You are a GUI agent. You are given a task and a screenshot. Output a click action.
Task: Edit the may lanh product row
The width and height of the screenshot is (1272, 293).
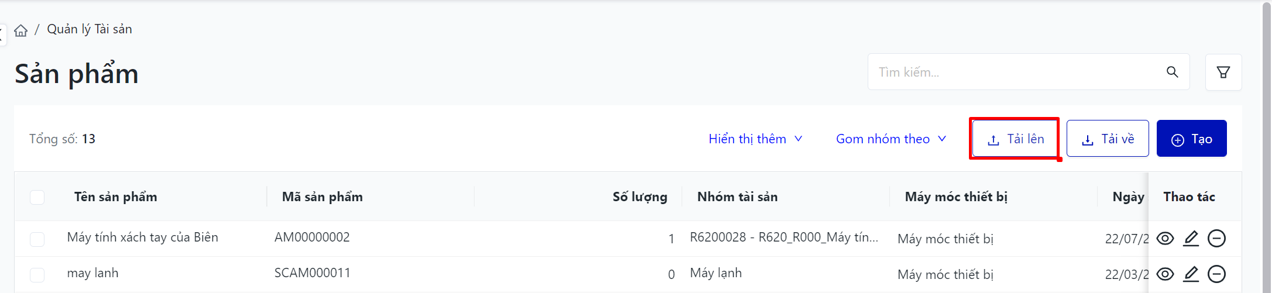1191,274
